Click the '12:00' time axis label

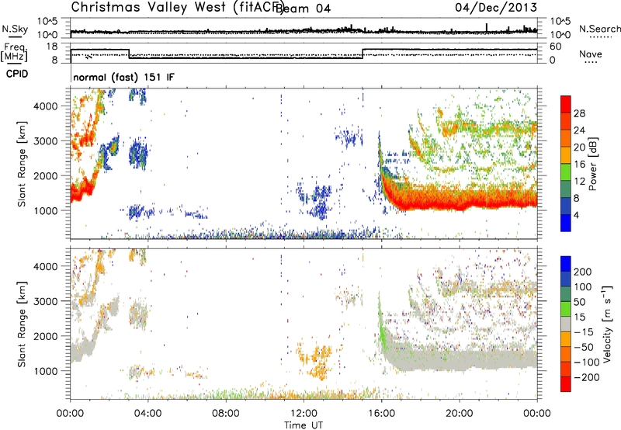click(x=304, y=414)
